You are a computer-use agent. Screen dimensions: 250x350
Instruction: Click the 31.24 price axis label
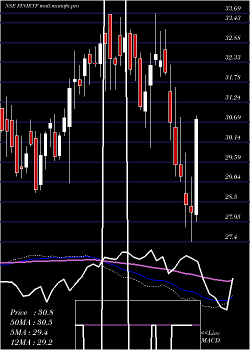click(233, 97)
